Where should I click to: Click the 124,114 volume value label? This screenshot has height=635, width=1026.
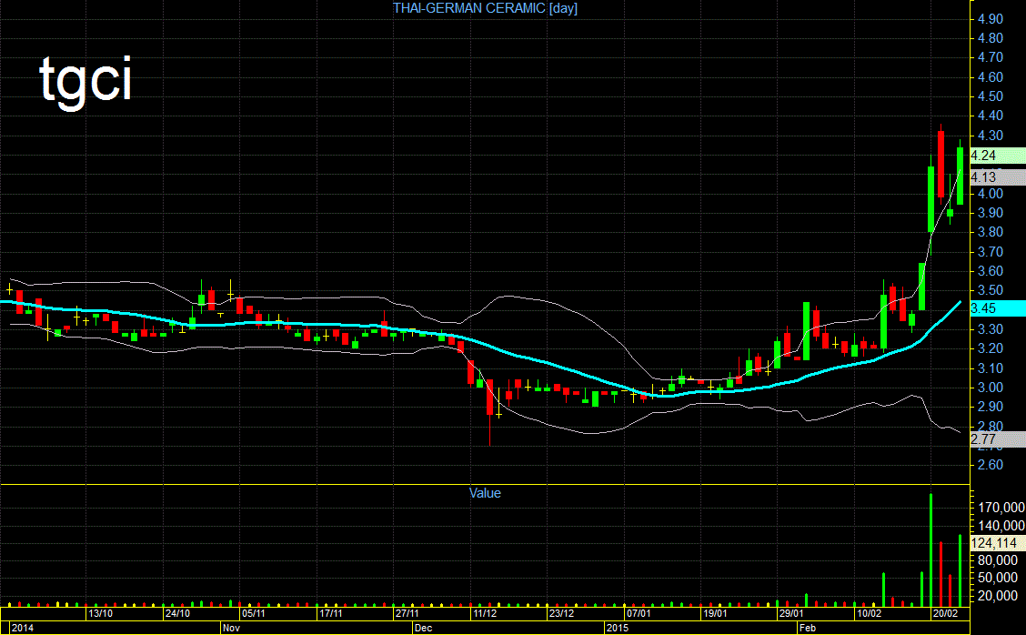997,543
